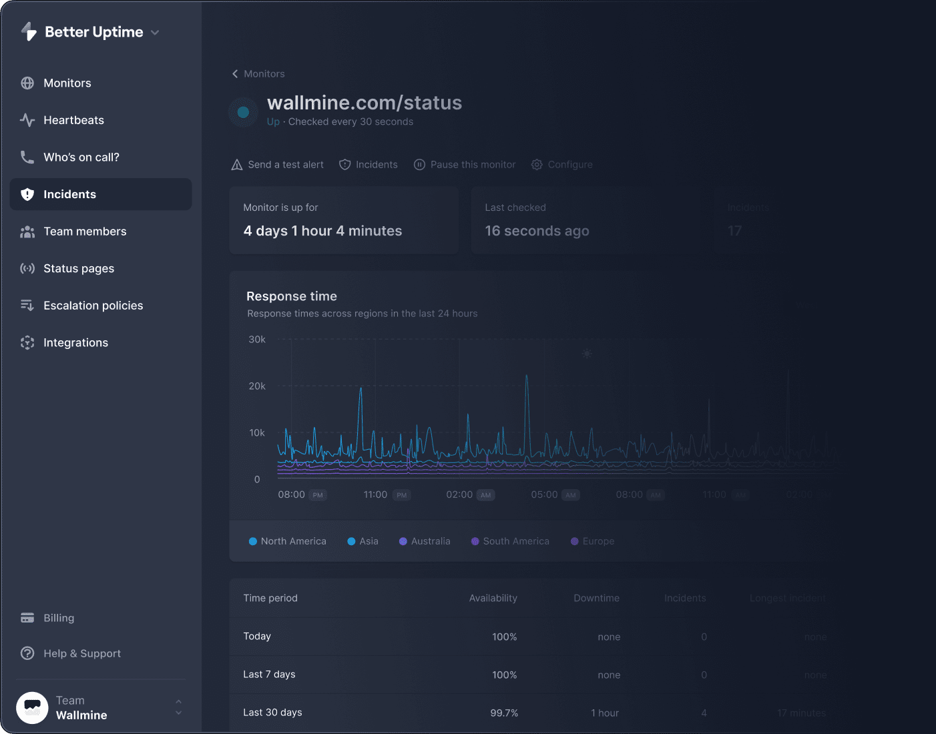Click the Today row label

(x=257, y=637)
